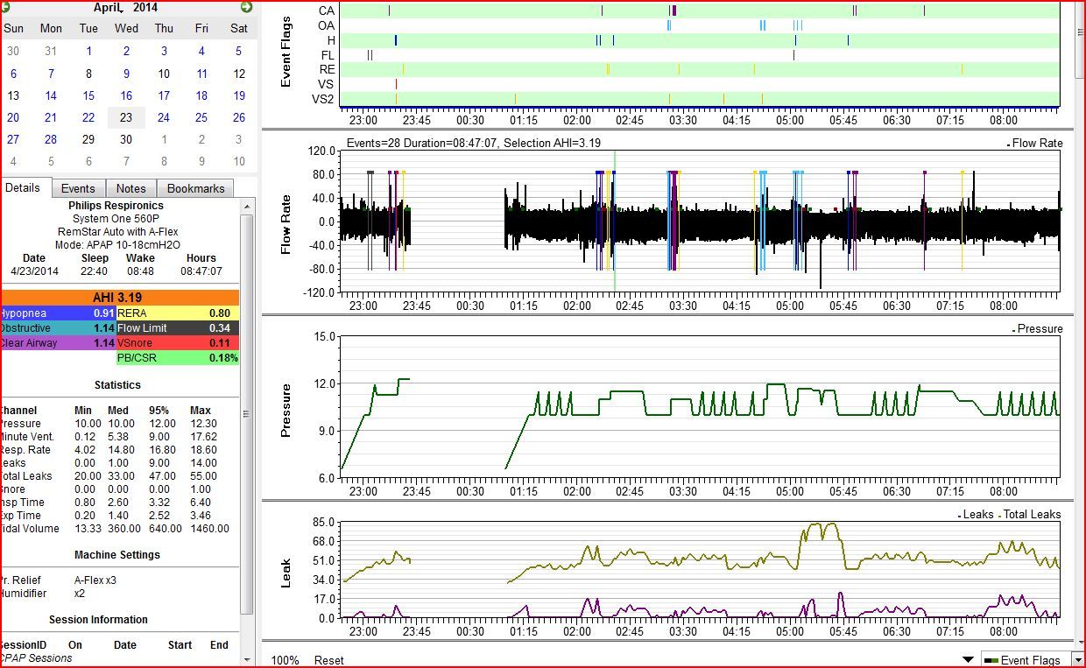The image size is (1086, 668).
Task: Select April 14 in the calendar
Action: pyautogui.click(x=51, y=95)
